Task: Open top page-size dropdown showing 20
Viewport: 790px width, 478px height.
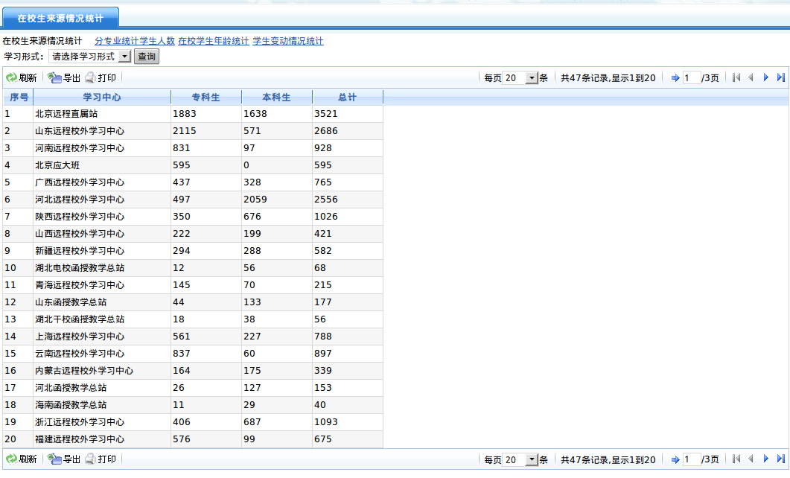Action: coord(531,78)
